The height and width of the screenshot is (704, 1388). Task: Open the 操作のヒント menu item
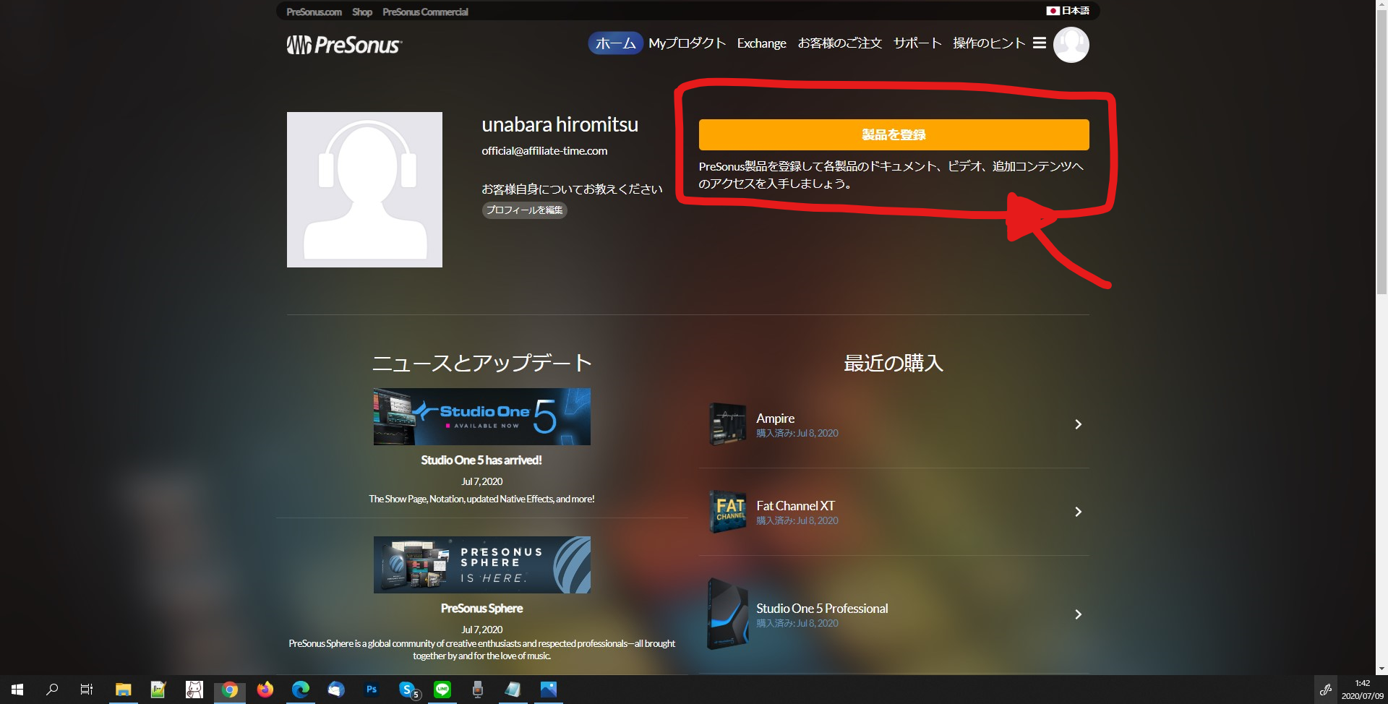click(x=989, y=43)
